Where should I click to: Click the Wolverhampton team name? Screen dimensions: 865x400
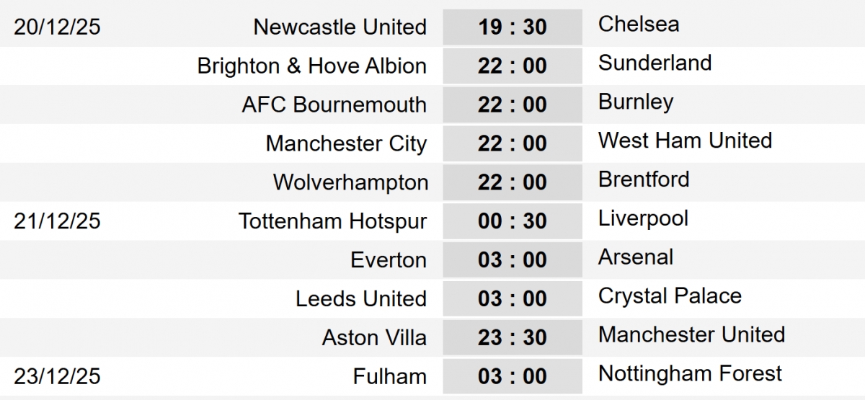tap(350, 183)
